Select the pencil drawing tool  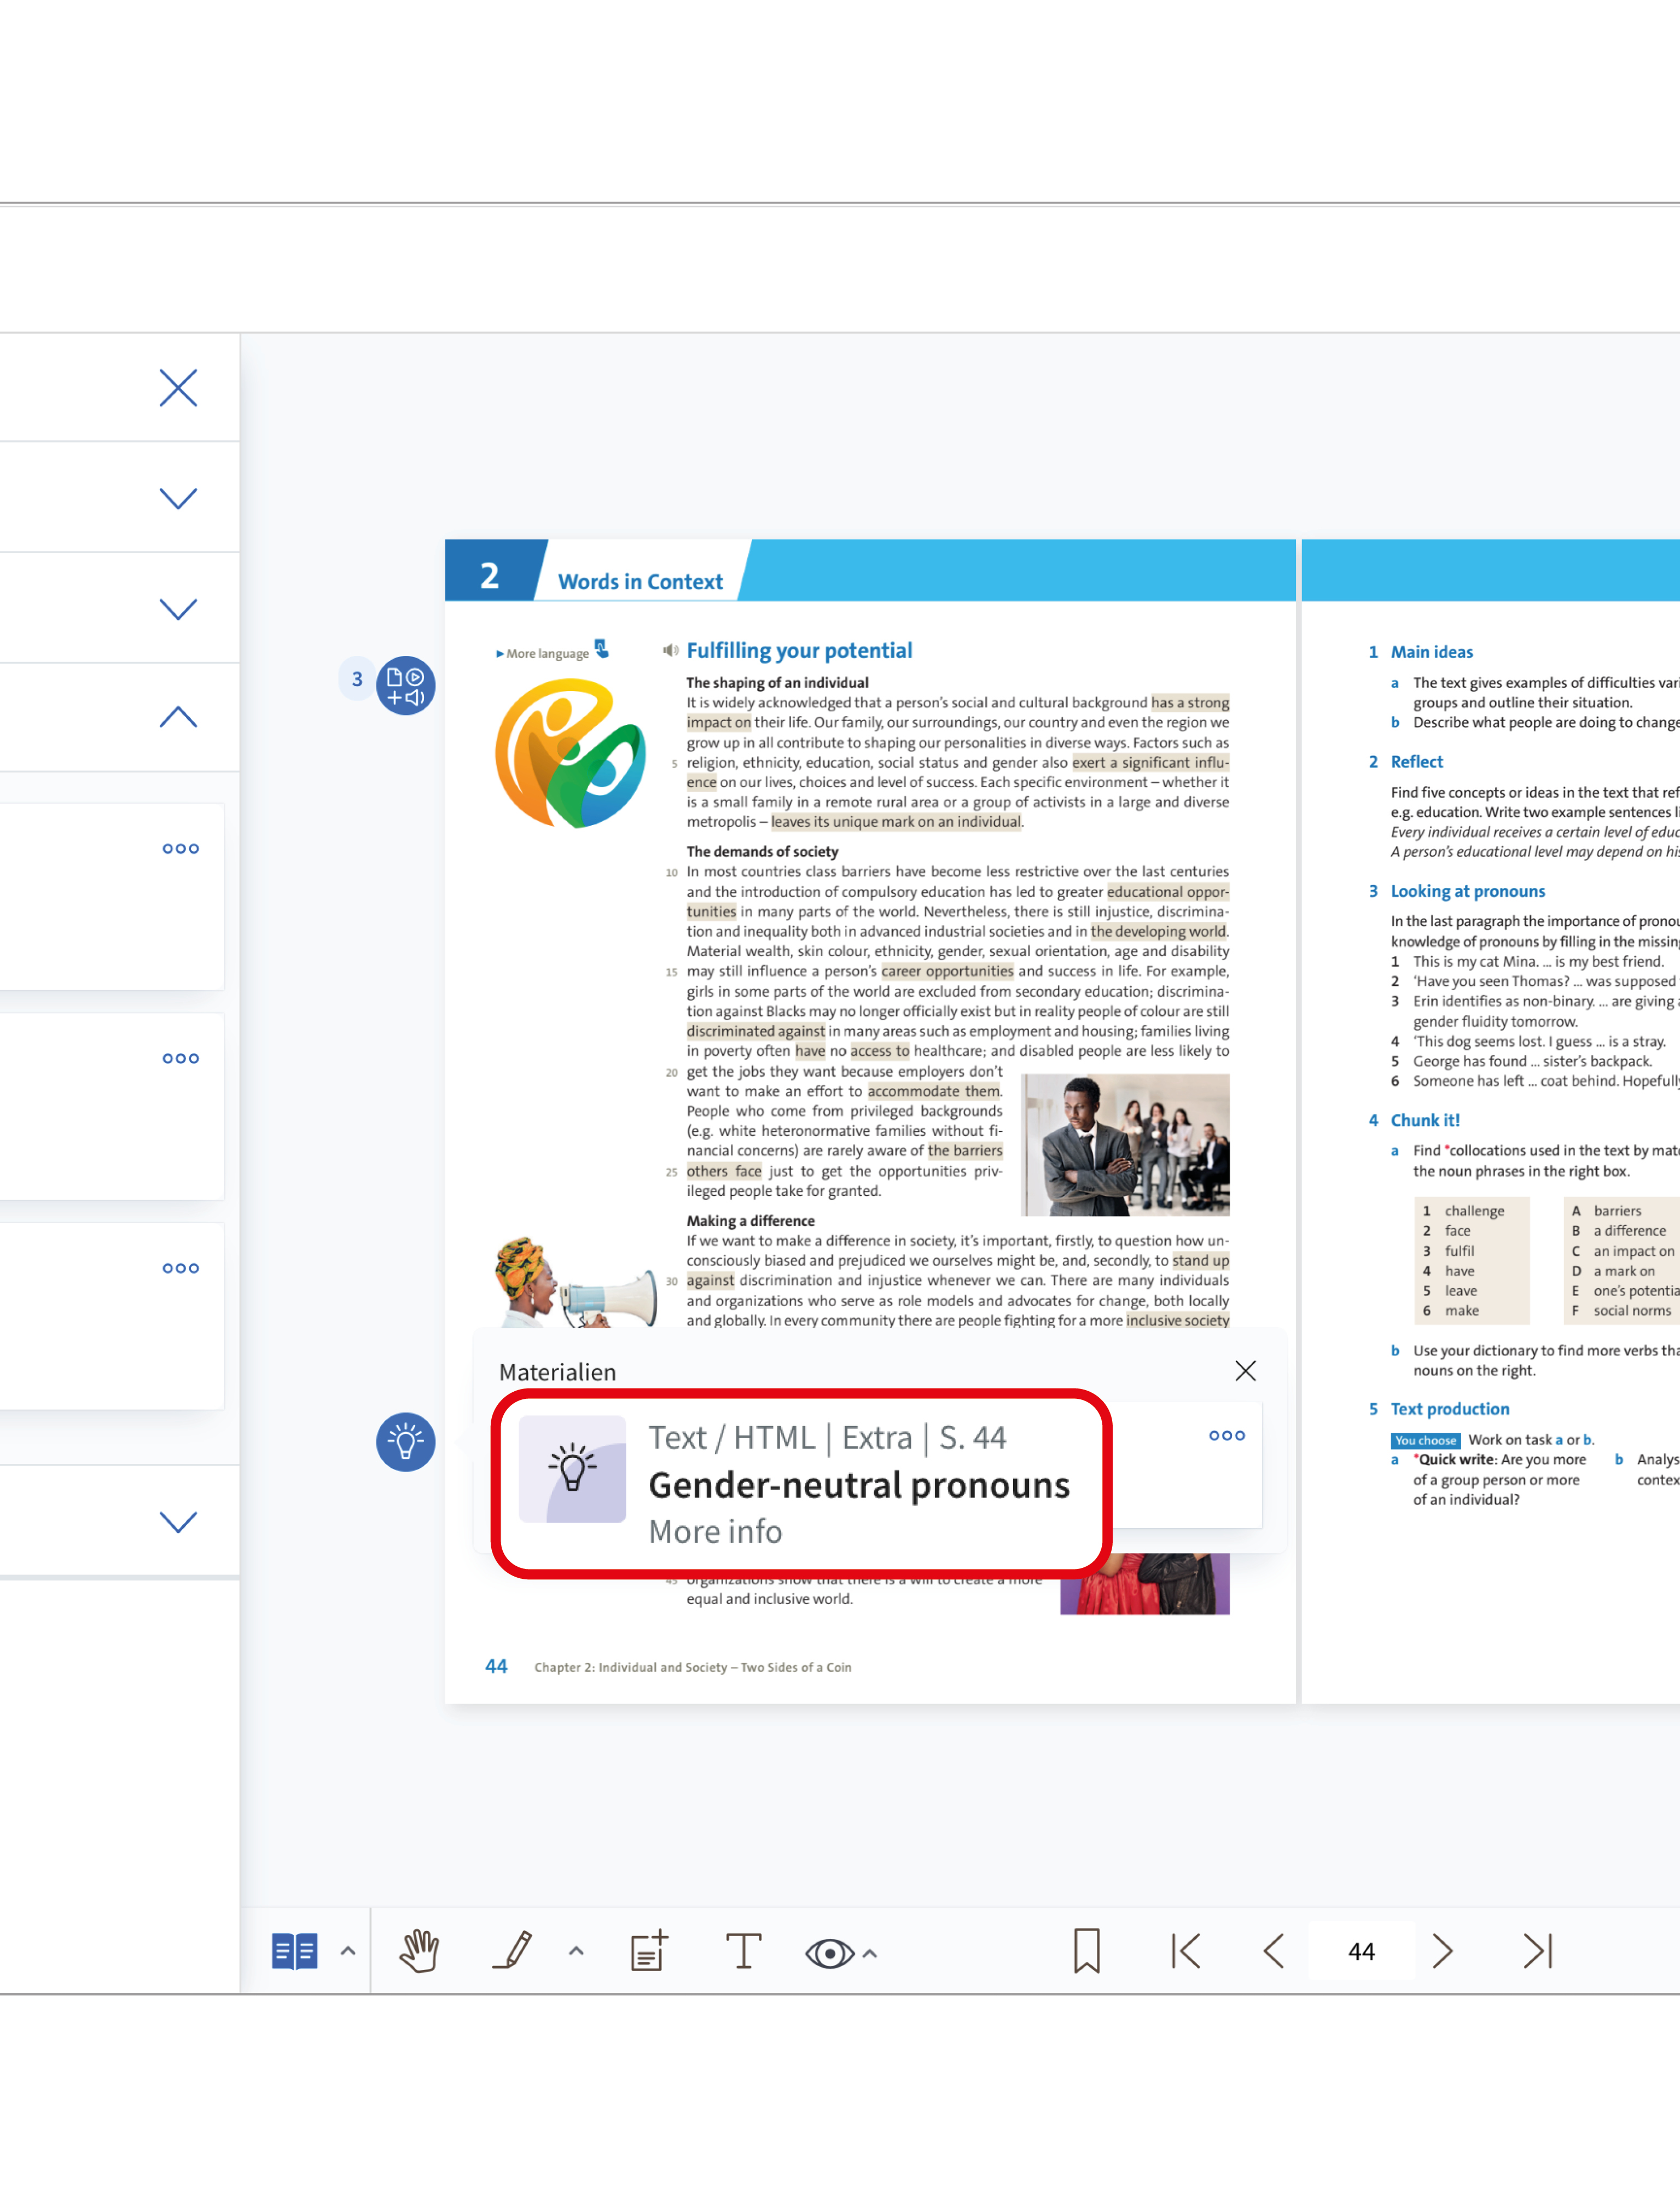click(513, 1950)
